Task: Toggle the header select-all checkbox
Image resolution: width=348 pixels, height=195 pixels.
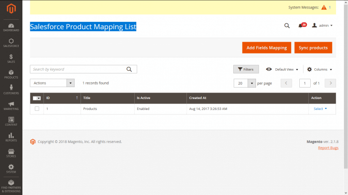Action: [x=35, y=98]
